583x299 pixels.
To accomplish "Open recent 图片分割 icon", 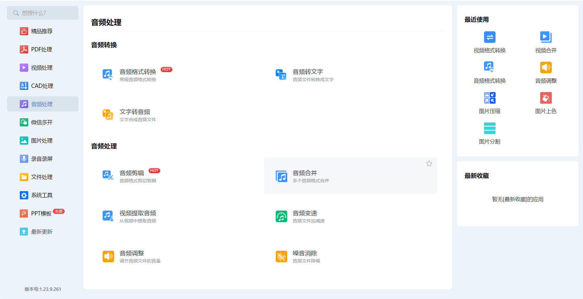I will click(490, 128).
